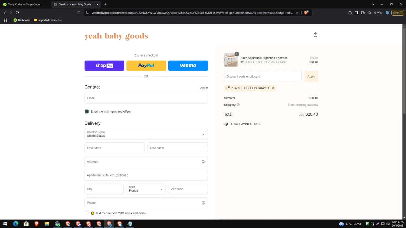The width and height of the screenshot is (406, 228).
Task: Click the weather widget showing 17°C Lluvia
Action: [350, 224]
